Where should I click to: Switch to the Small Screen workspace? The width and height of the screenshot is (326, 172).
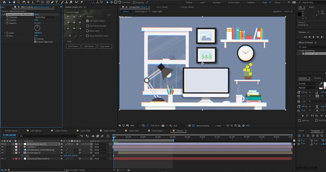(x=234, y=3)
